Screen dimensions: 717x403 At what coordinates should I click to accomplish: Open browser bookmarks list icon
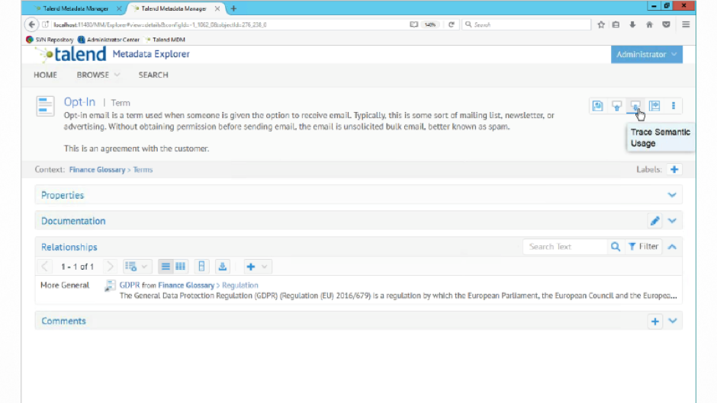[x=616, y=24]
